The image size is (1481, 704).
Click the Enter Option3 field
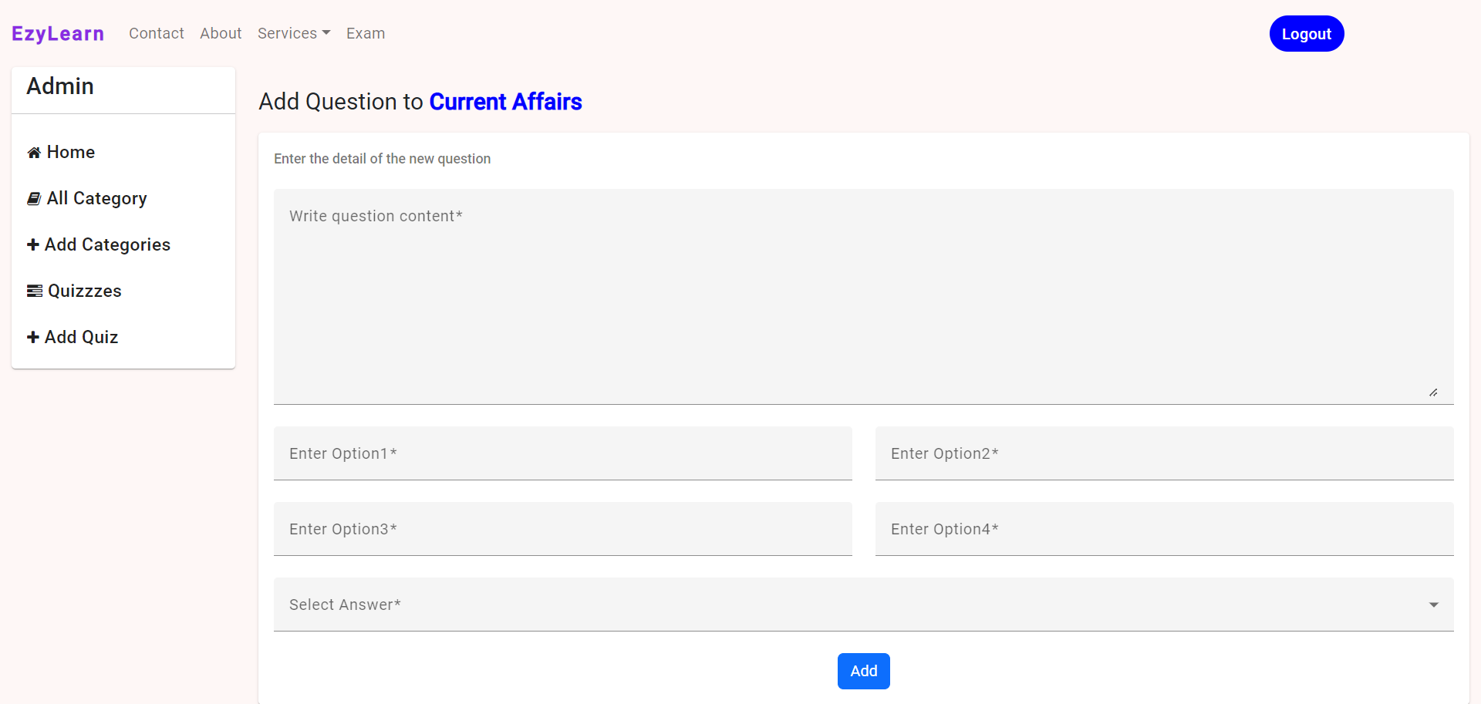click(562, 529)
